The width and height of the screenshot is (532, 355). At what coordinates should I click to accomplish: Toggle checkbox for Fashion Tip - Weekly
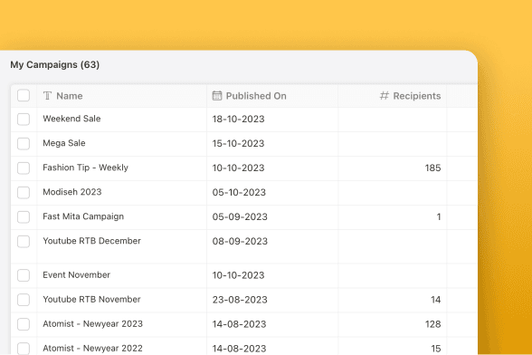(x=24, y=168)
